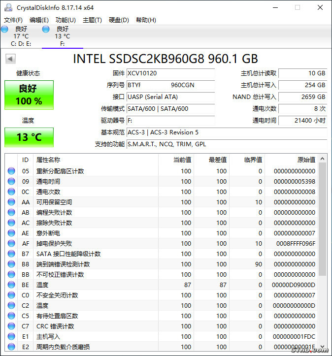Click the 良好 100 % health status button
332x356 pixels.
click(x=29, y=95)
